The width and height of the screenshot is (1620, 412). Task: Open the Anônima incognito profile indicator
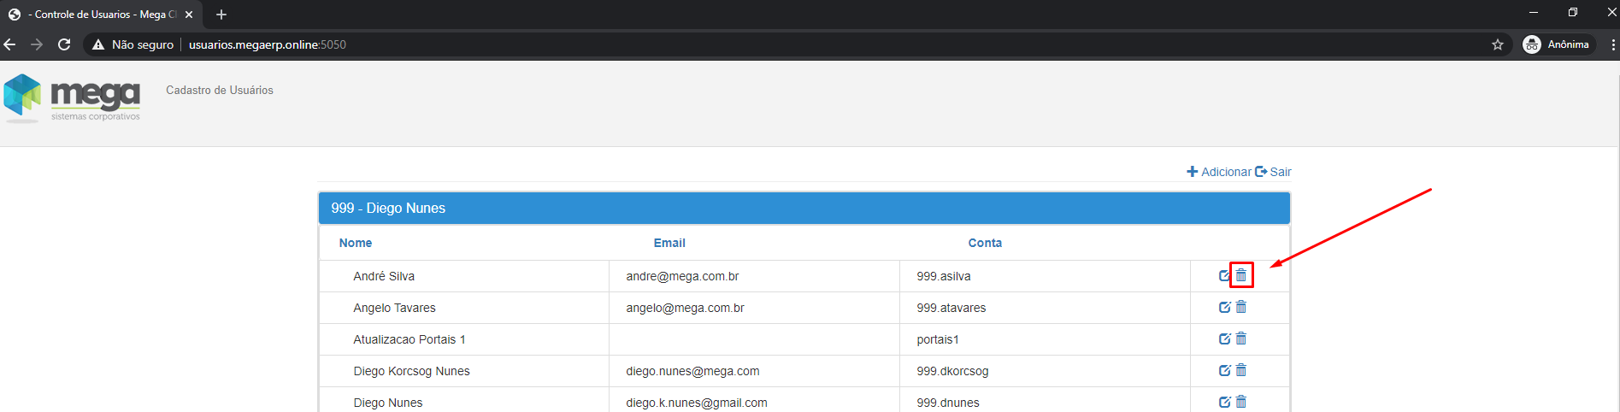(x=1557, y=44)
